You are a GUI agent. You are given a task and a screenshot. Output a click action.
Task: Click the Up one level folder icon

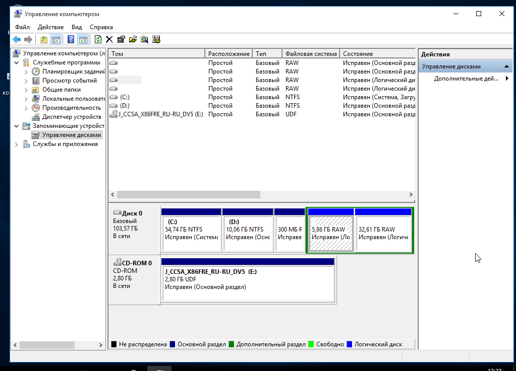tap(44, 39)
